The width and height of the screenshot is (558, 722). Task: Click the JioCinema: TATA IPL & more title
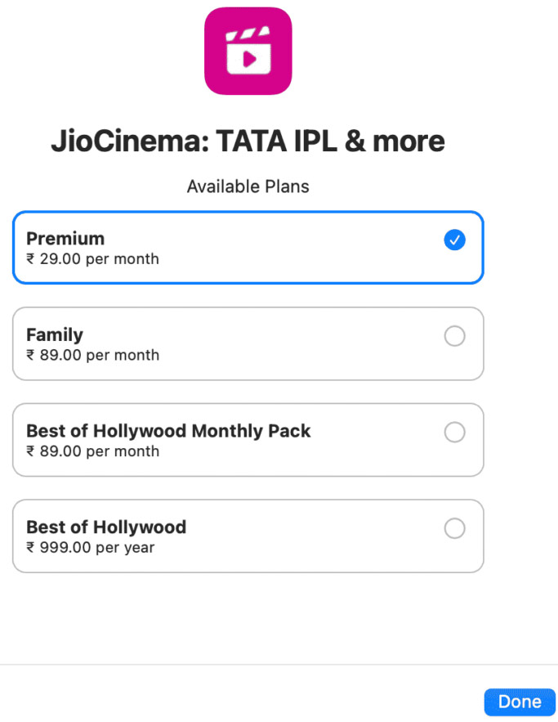(x=248, y=141)
